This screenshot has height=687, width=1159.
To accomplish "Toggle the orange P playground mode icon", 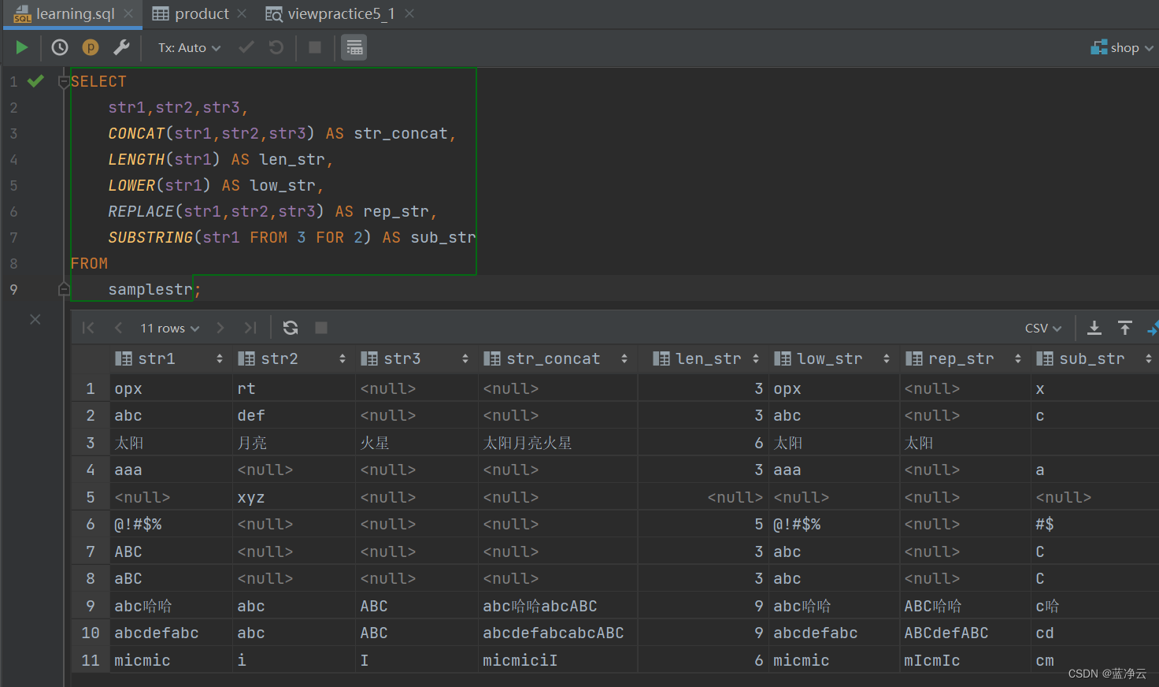I will coord(91,47).
